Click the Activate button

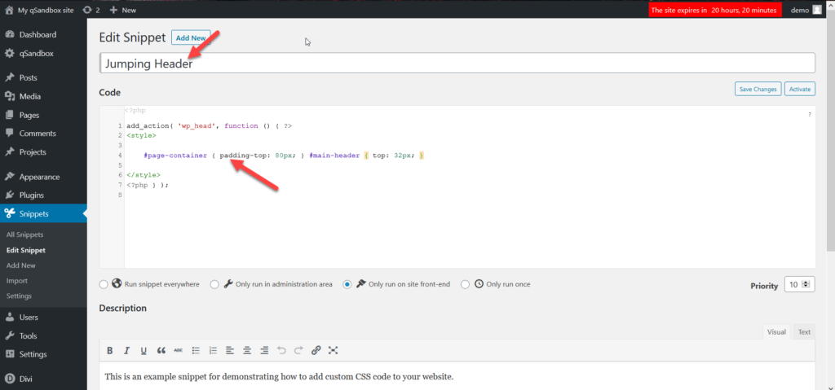(x=800, y=89)
